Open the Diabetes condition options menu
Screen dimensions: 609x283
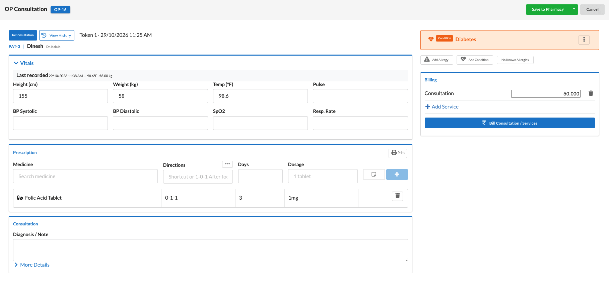pyautogui.click(x=584, y=40)
